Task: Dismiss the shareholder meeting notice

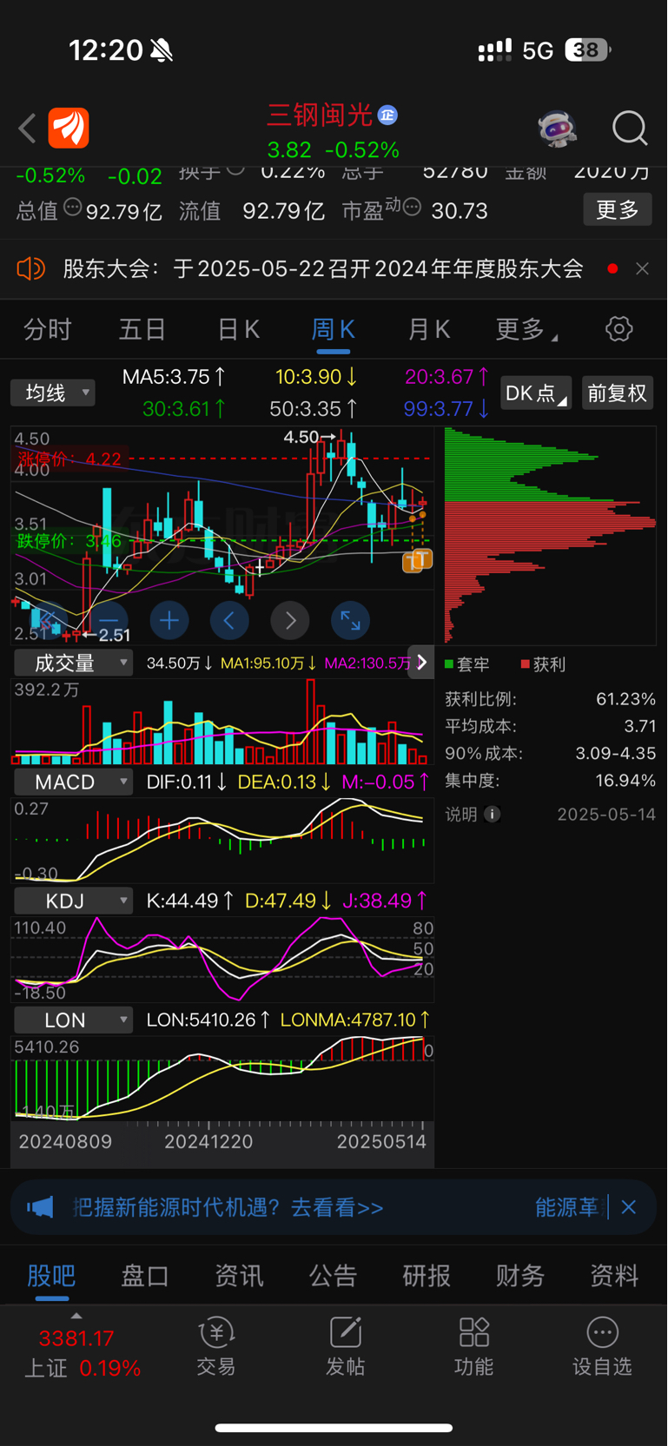Action: (642, 268)
